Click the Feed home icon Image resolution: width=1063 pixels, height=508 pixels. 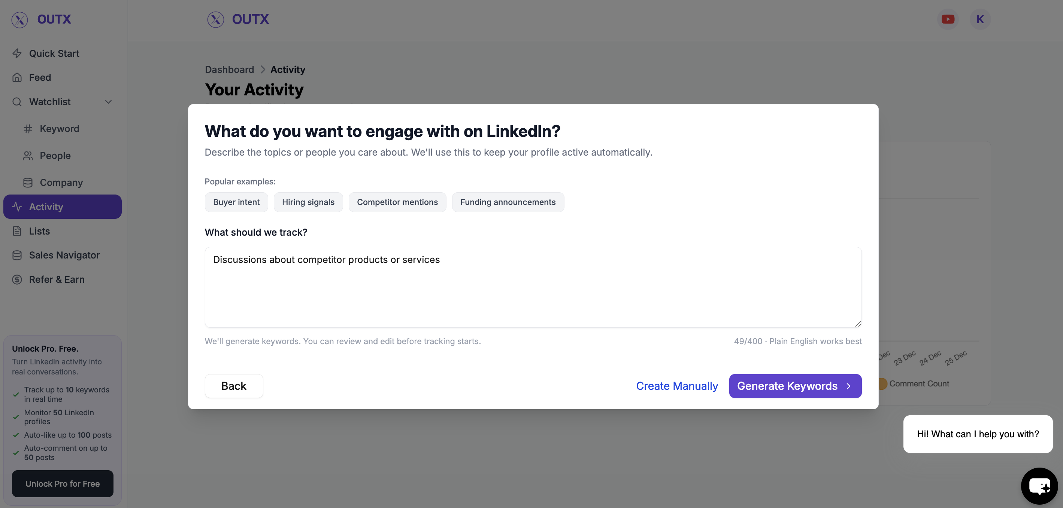click(17, 77)
